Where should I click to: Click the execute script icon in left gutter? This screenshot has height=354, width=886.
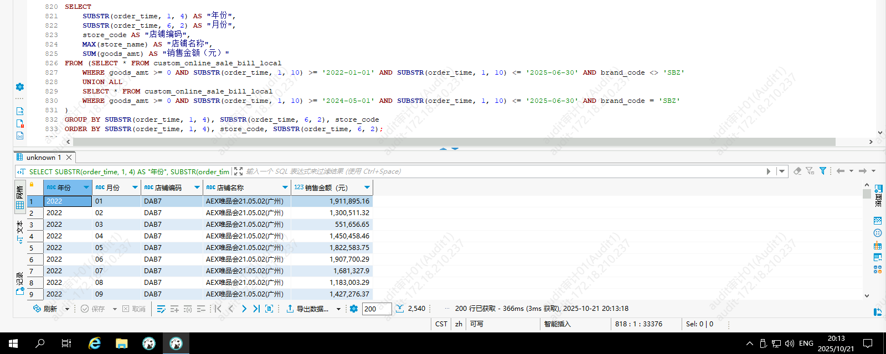point(20,111)
